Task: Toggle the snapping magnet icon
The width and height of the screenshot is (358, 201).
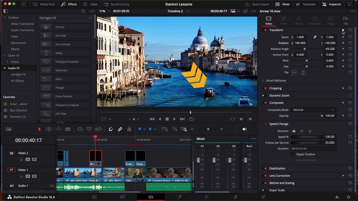Action: coord(111,129)
